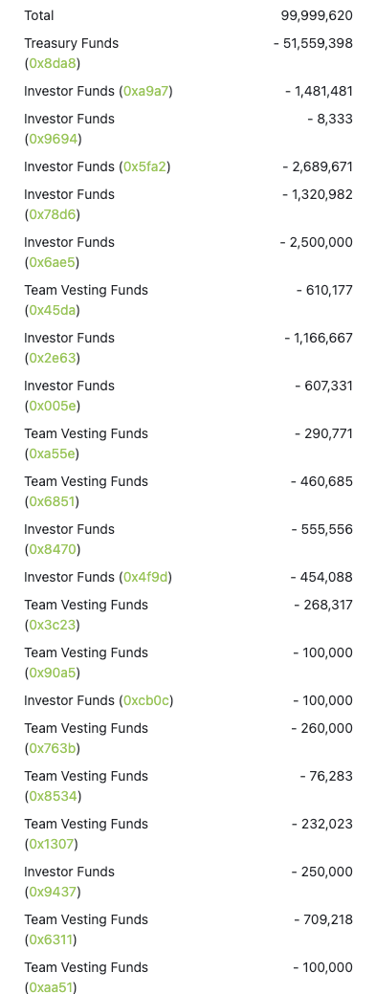Click the 0x005e Investor Funds address
Viewport: 376px width, 994px height.
click(53, 406)
